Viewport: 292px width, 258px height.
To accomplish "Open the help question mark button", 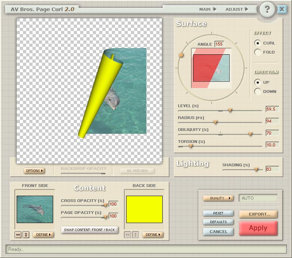I will [267, 10].
